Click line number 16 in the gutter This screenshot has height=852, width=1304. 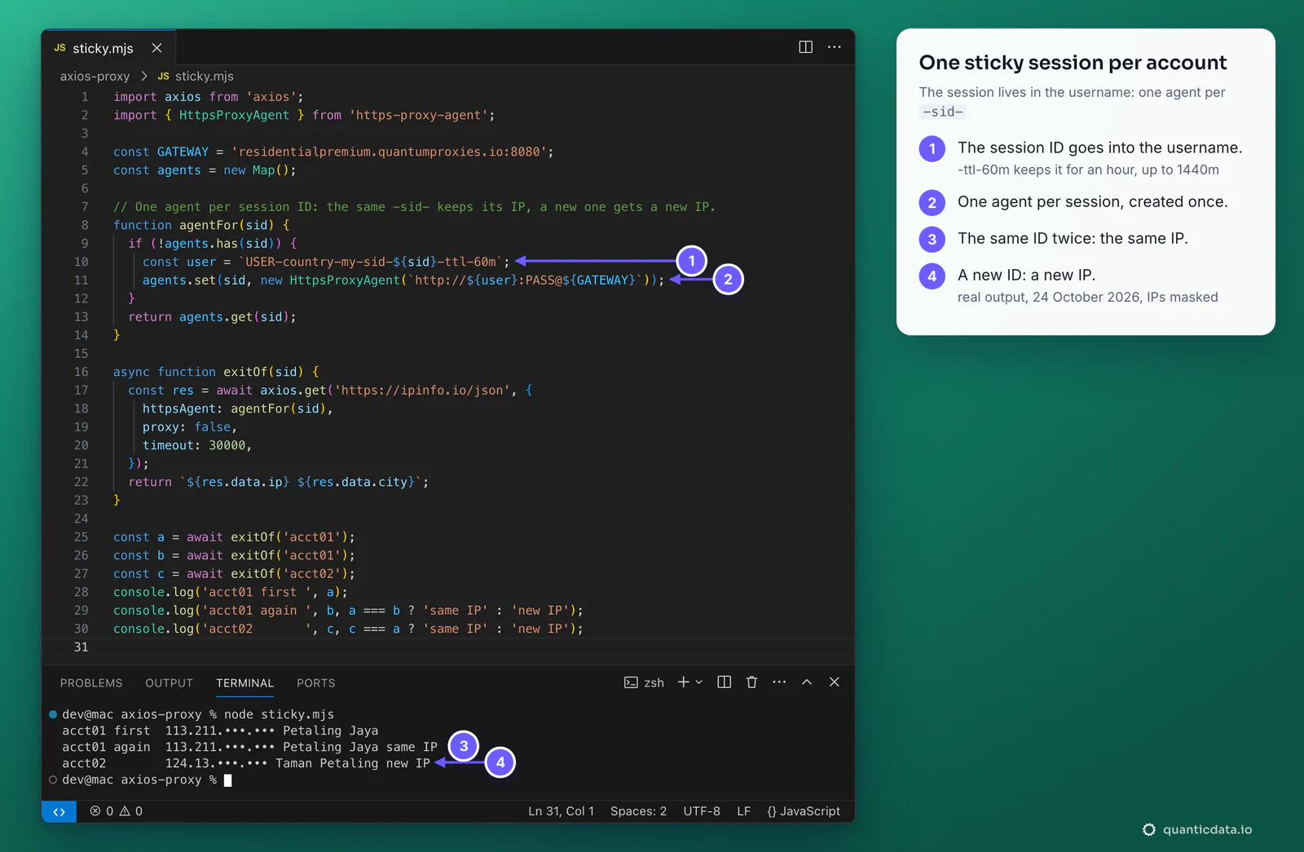pyautogui.click(x=81, y=372)
